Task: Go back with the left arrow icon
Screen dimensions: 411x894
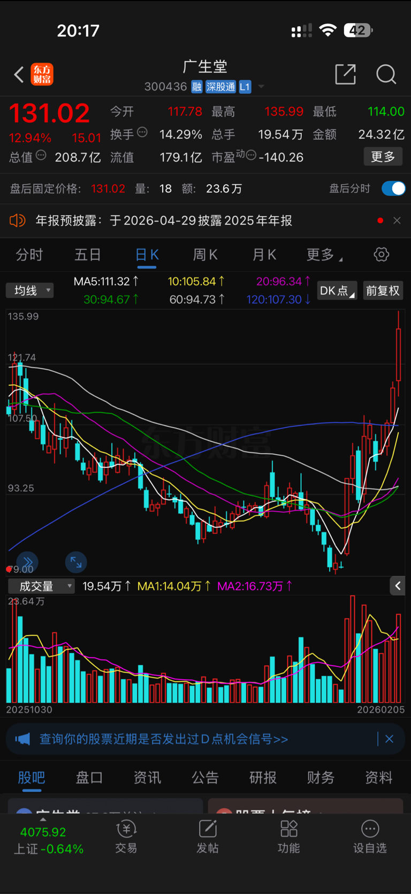Action: (19, 74)
